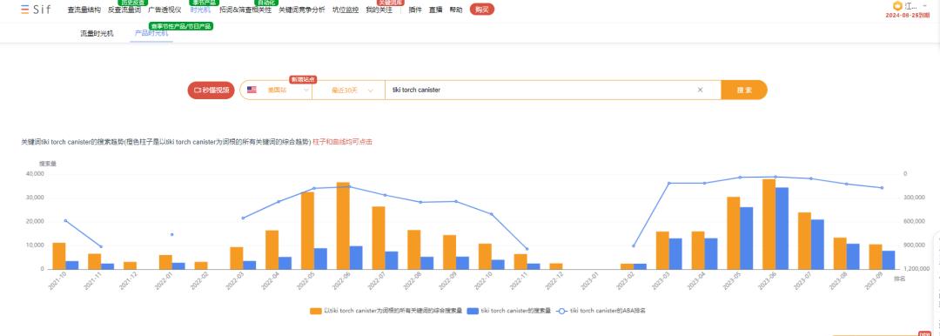
Task: Click the y-axis value 40,000
Action: pos(35,174)
